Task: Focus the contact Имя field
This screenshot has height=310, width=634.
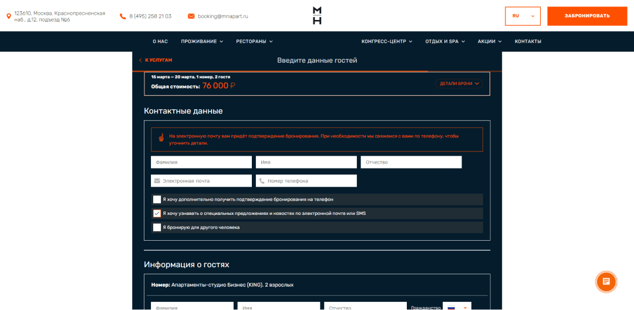Action: tap(306, 162)
